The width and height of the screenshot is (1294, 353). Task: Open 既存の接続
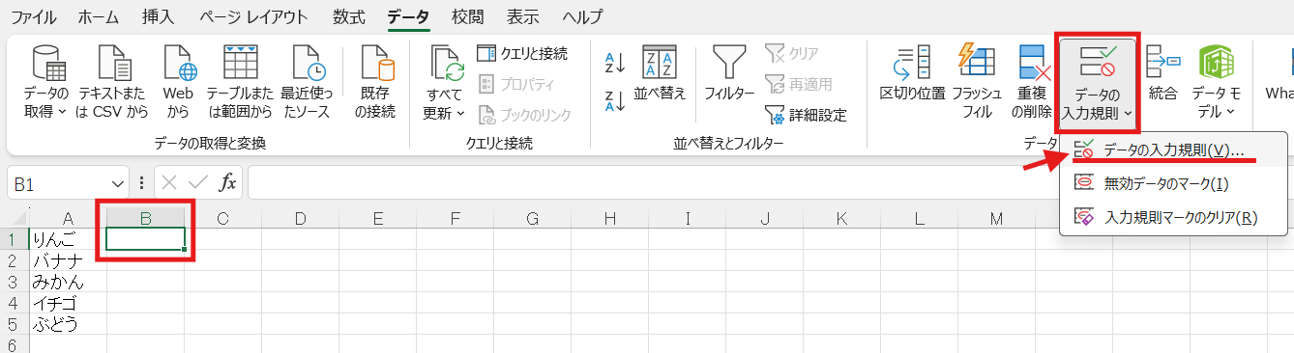pyautogui.click(x=375, y=82)
